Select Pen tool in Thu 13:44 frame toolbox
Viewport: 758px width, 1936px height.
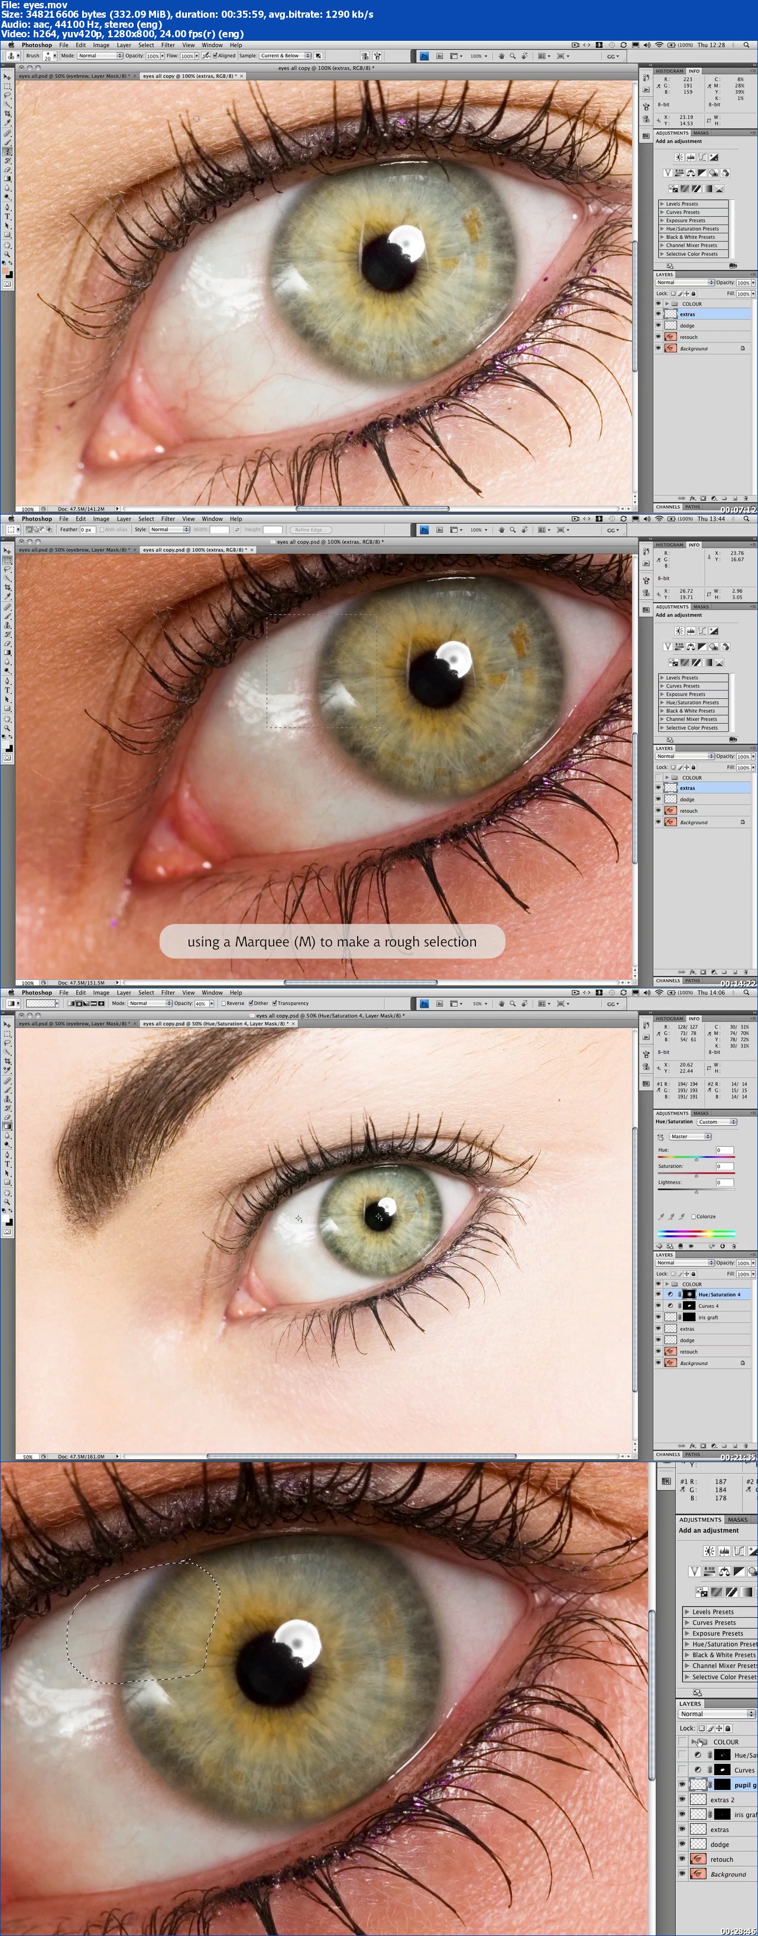pyautogui.click(x=8, y=680)
